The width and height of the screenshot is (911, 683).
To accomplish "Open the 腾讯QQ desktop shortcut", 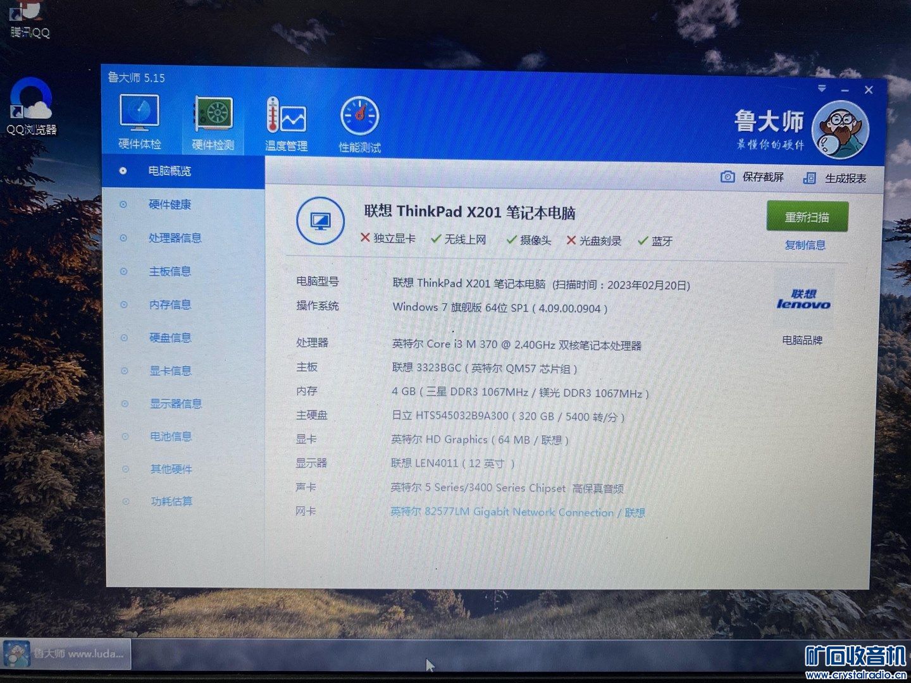I will point(29,20).
